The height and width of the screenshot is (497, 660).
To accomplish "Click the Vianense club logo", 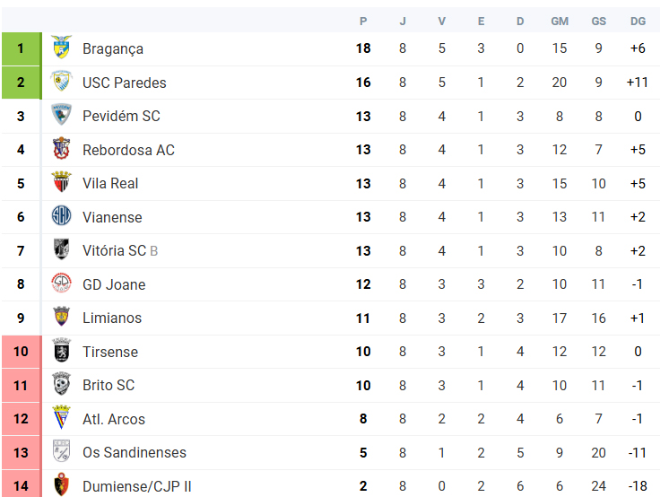I will coord(62,215).
